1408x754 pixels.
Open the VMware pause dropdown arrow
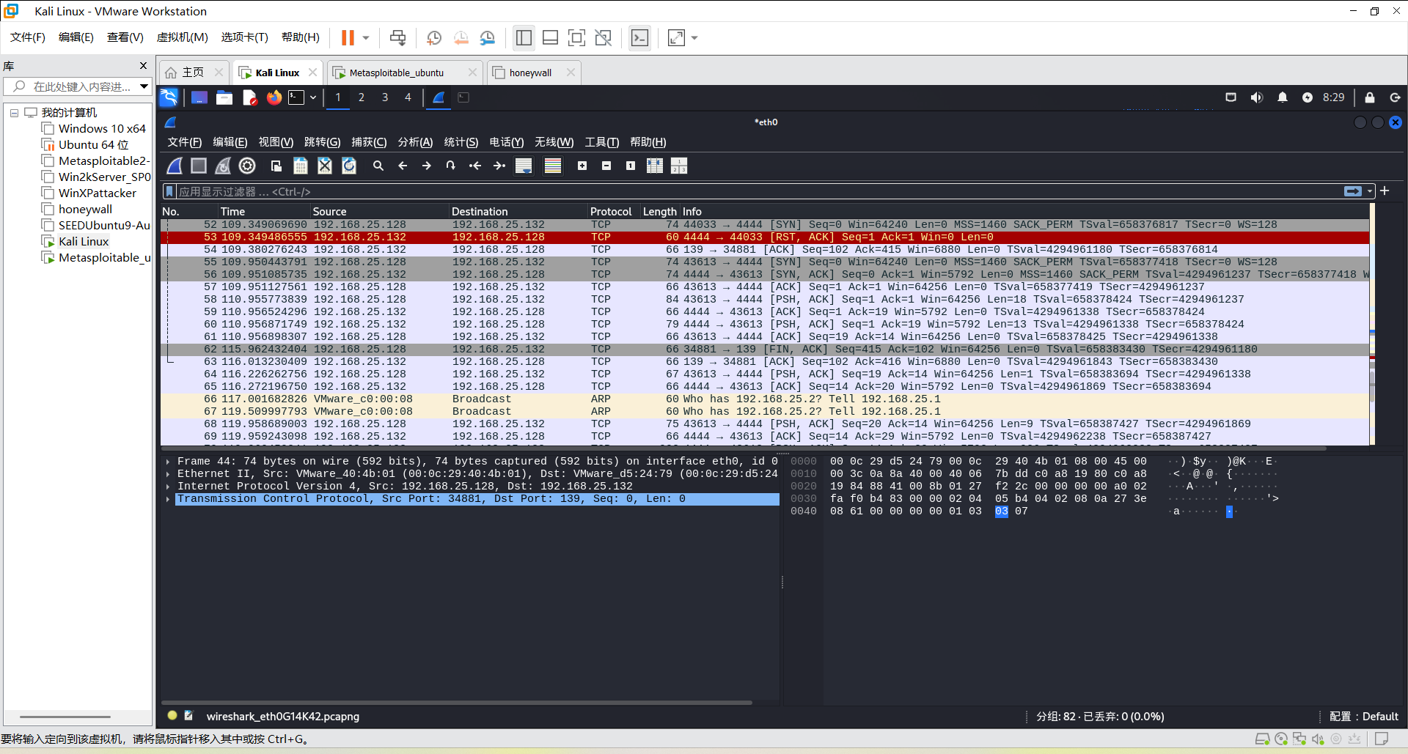pyautogui.click(x=366, y=37)
